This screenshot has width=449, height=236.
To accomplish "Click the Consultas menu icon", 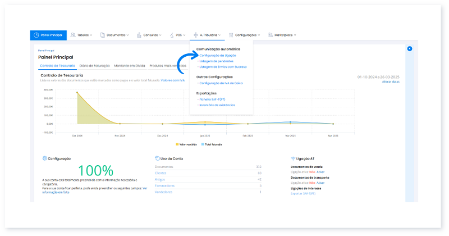I will coord(139,35).
